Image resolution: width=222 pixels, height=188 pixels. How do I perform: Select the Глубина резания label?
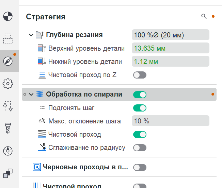(74, 35)
